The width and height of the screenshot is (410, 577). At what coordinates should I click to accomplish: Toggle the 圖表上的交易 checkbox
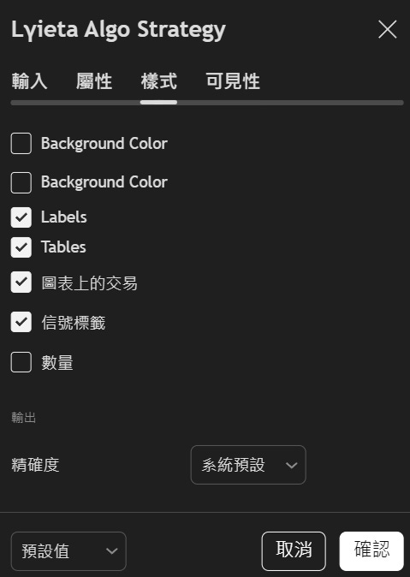21,282
